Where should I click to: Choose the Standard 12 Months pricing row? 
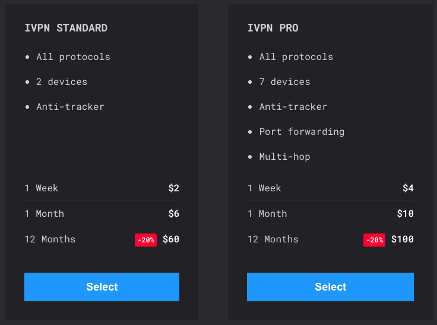[x=102, y=239]
